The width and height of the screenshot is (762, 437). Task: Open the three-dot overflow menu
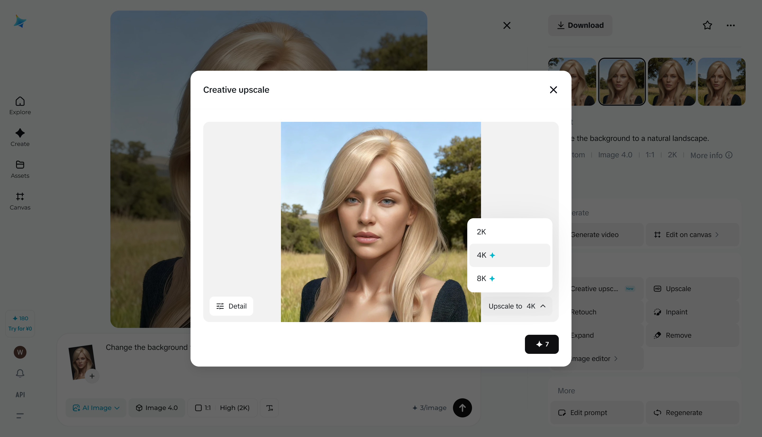731,25
